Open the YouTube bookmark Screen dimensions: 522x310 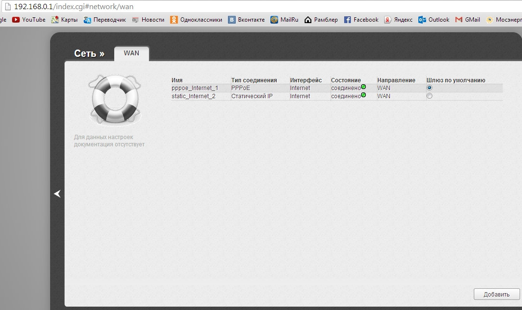click(28, 20)
